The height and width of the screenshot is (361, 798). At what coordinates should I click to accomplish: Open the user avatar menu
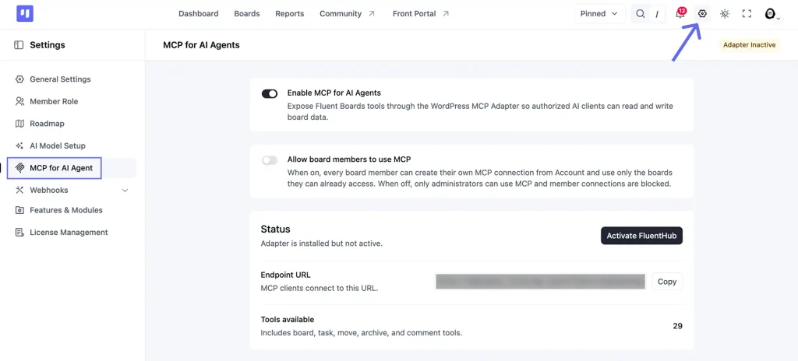click(771, 14)
